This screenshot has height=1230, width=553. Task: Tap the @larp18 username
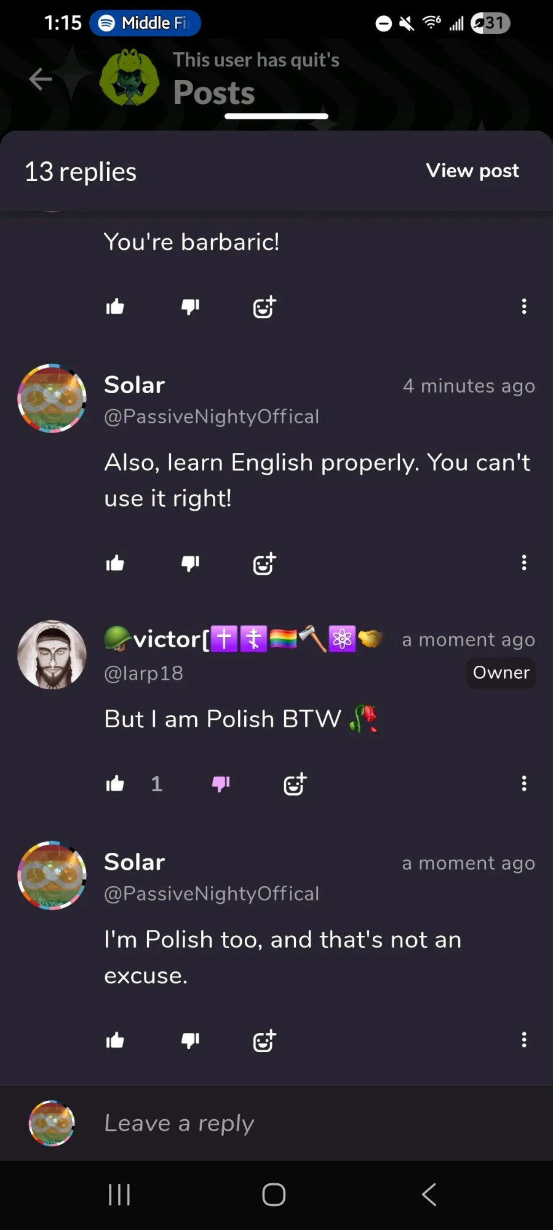click(144, 673)
